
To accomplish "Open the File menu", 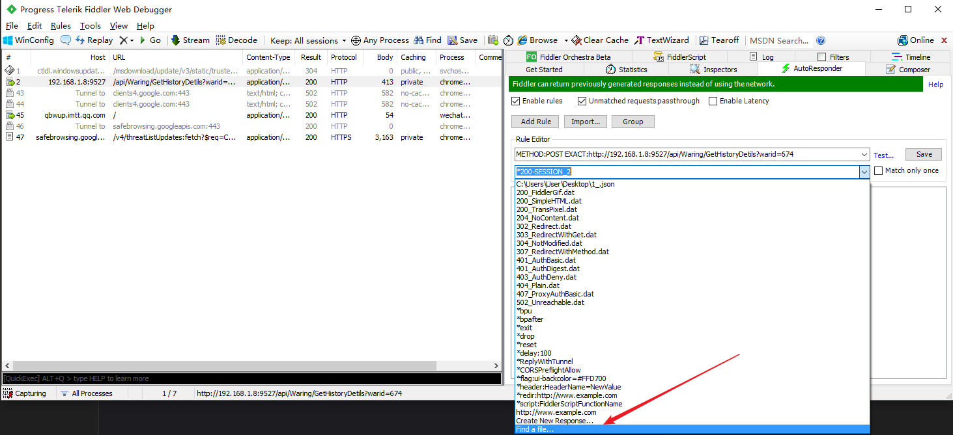I will coord(12,26).
